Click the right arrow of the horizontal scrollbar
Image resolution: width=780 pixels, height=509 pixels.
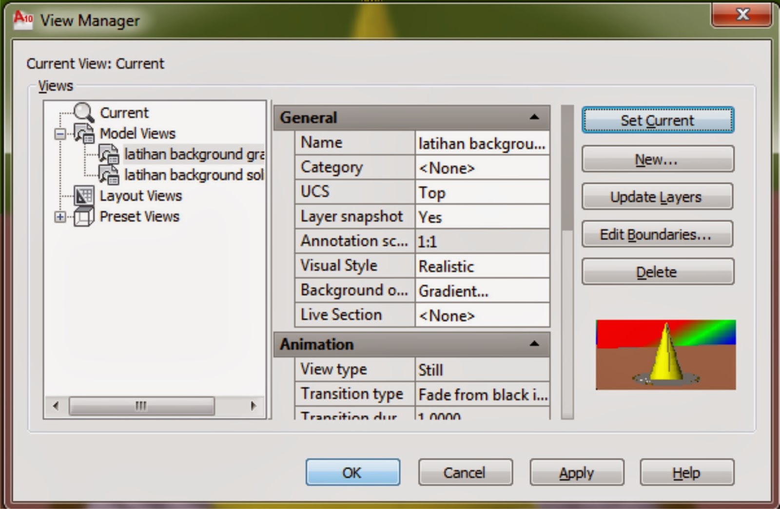pyautogui.click(x=253, y=405)
